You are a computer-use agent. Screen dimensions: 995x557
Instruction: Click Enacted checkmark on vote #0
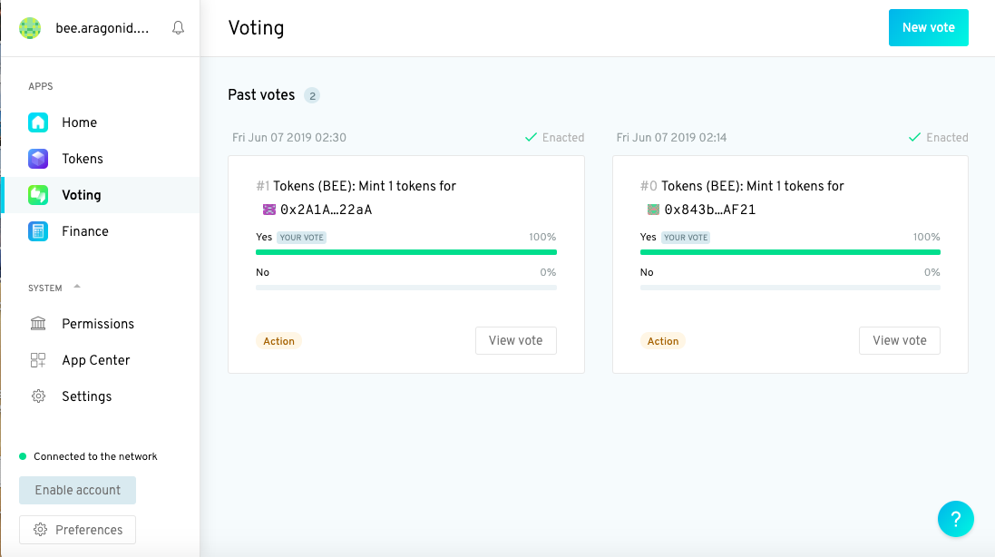point(914,137)
